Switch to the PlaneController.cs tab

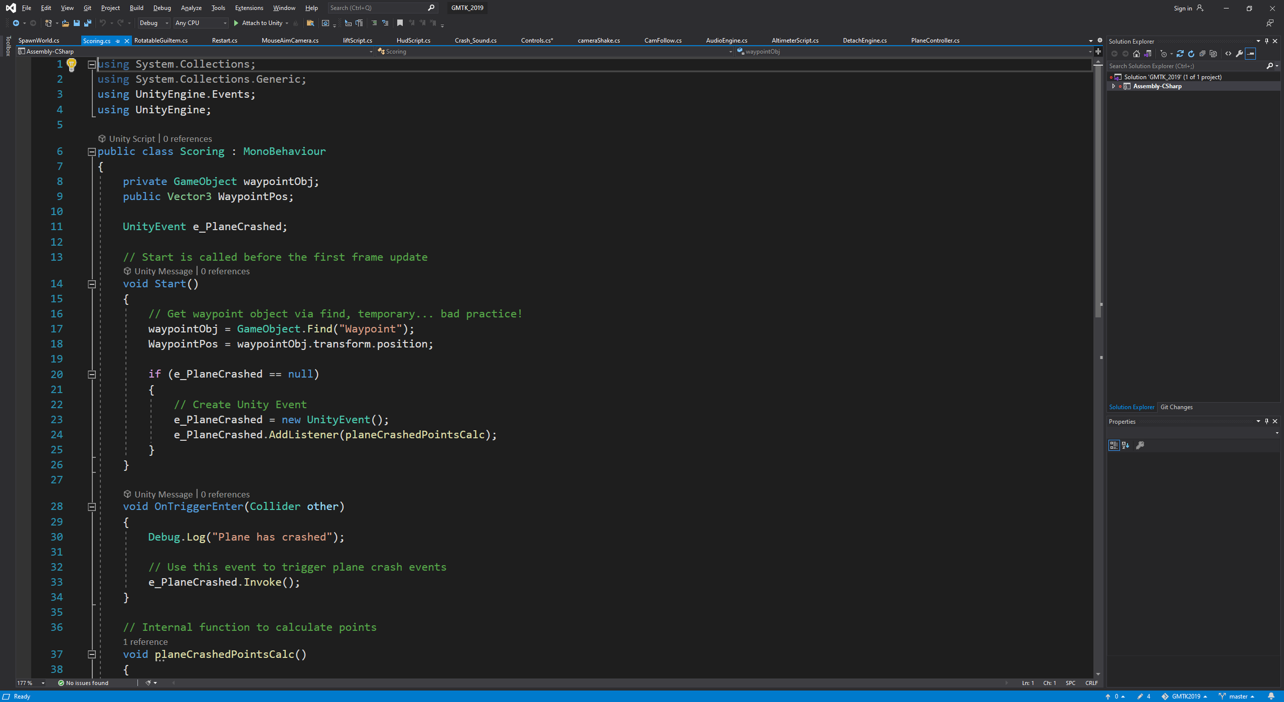point(935,41)
